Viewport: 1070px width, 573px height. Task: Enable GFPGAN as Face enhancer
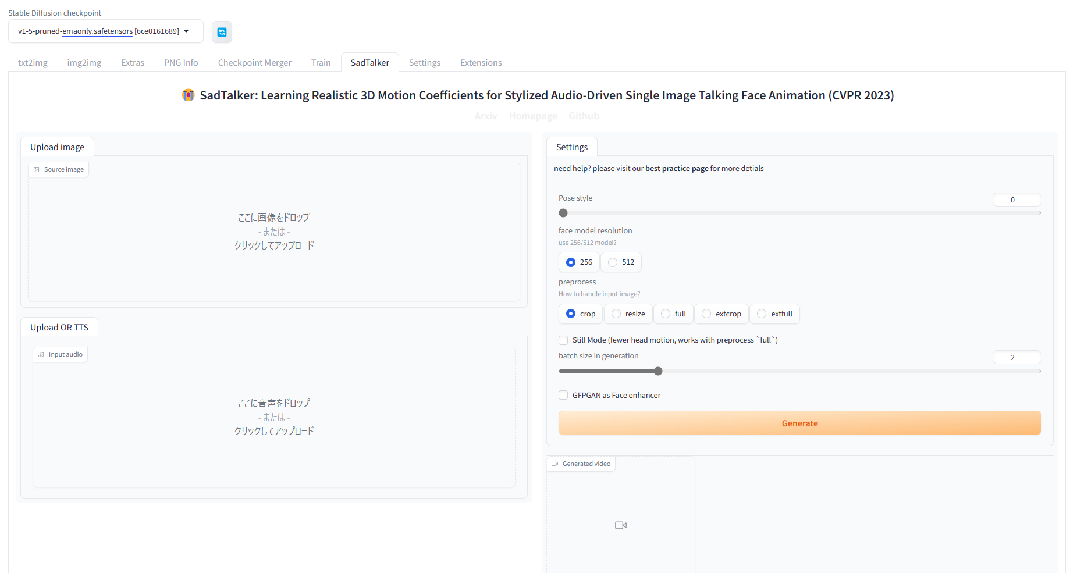563,396
